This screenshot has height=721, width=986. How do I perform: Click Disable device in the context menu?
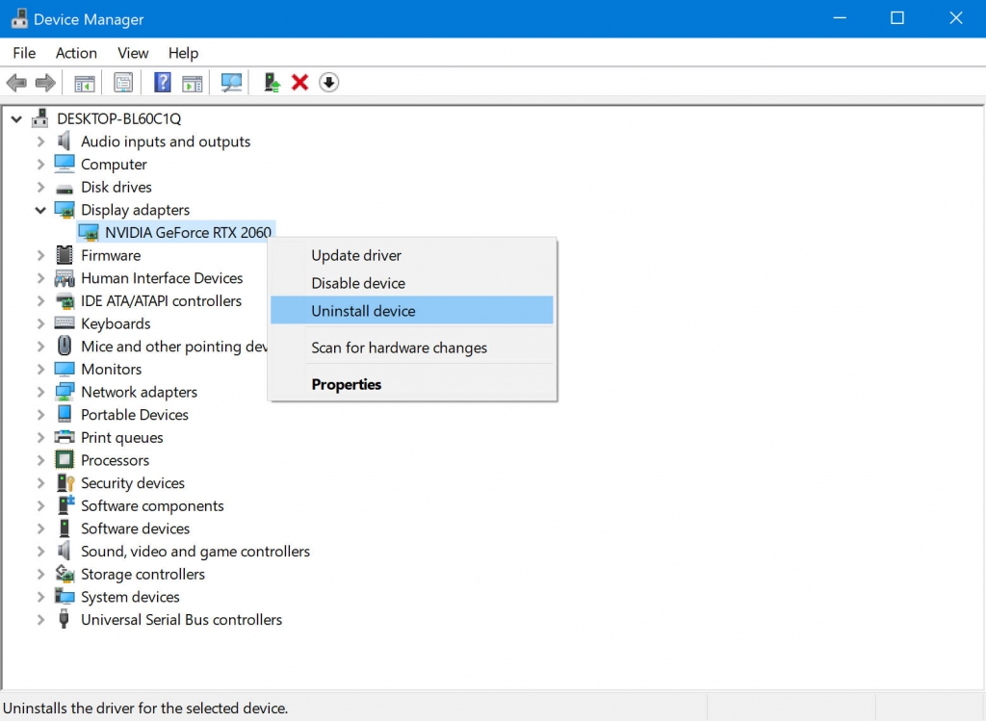click(x=357, y=282)
